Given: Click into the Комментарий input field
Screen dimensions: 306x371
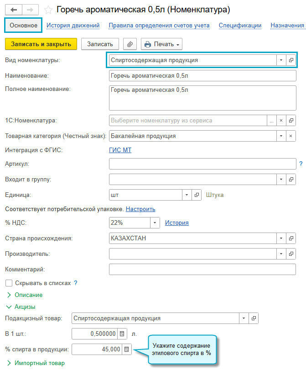Looking at the screenshot, I should [202, 270].
